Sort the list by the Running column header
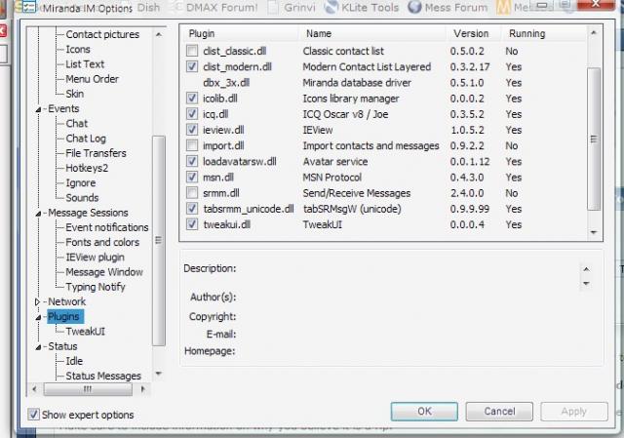The image size is (624, 438). click(526, 33)
